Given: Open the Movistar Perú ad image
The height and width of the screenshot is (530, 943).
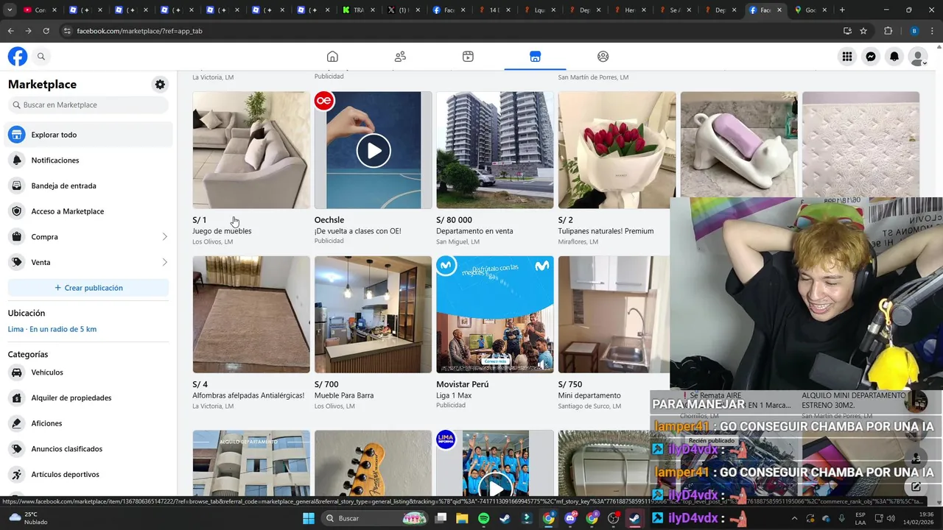Looking at the screenshot, I should click(495, 314).
